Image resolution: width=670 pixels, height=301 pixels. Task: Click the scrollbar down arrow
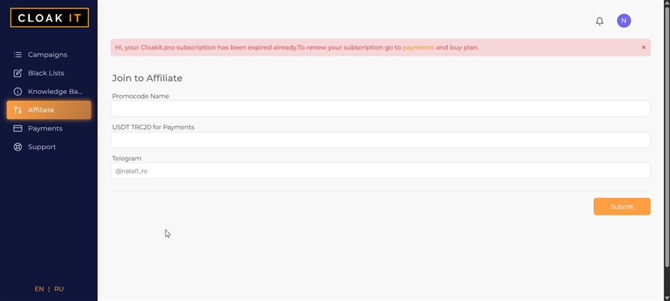[666, 297]
